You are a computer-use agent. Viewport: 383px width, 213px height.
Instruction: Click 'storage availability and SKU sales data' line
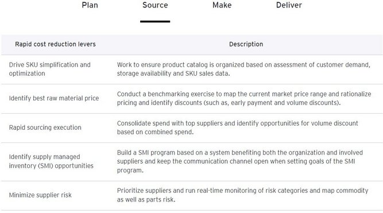pos(173,73)
